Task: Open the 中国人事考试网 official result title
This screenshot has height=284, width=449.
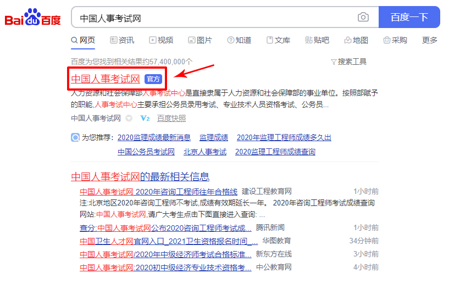Action: [x=106, y=79]
